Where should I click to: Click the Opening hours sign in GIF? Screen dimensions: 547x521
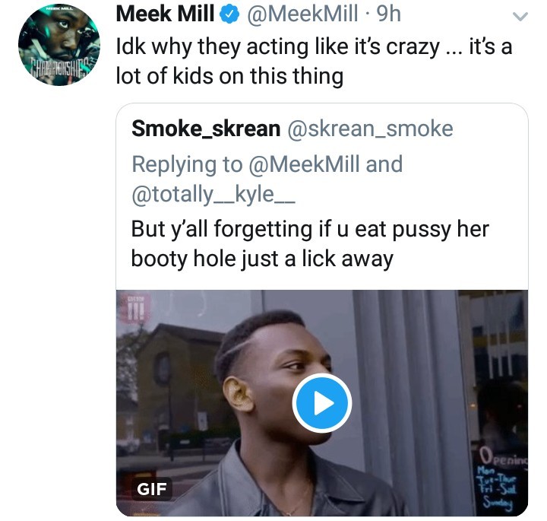pos(503,481)
